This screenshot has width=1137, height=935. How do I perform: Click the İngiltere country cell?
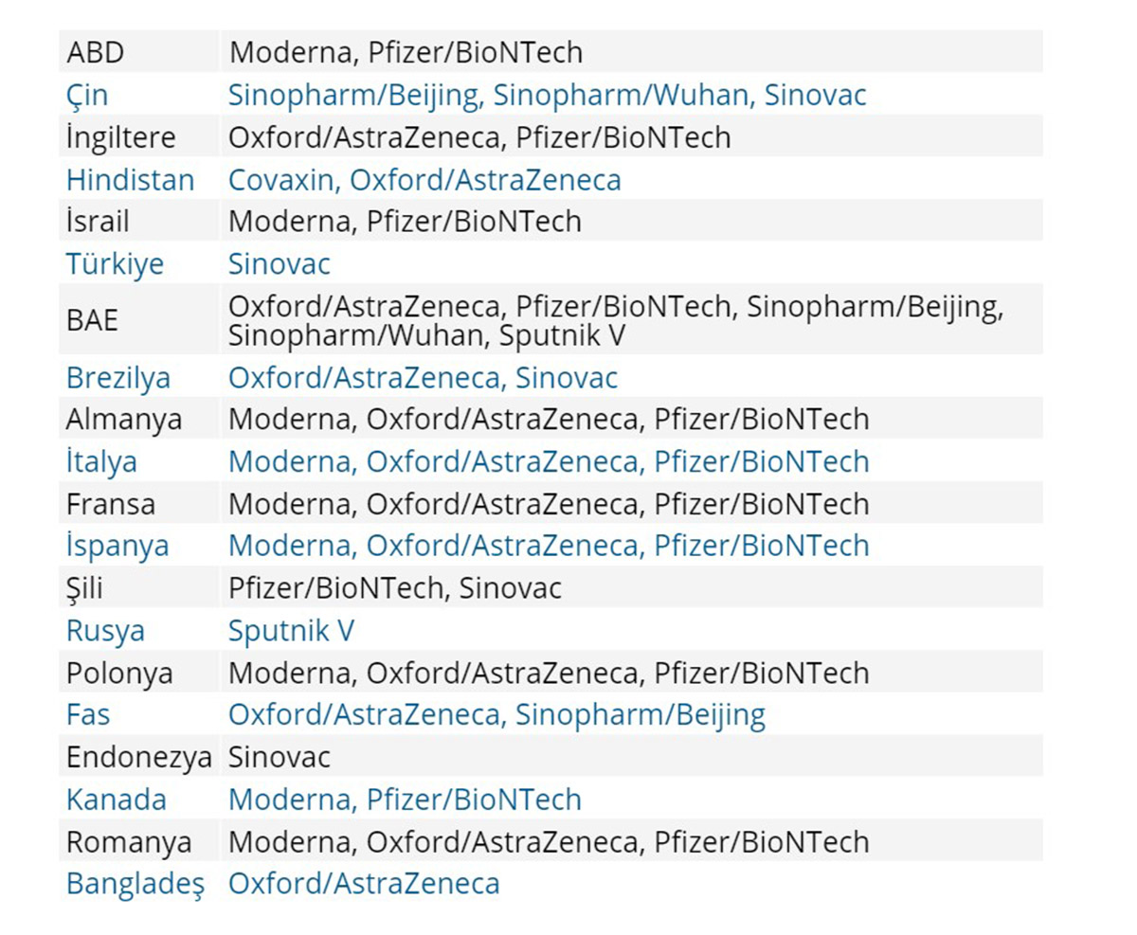pos(121,136)
